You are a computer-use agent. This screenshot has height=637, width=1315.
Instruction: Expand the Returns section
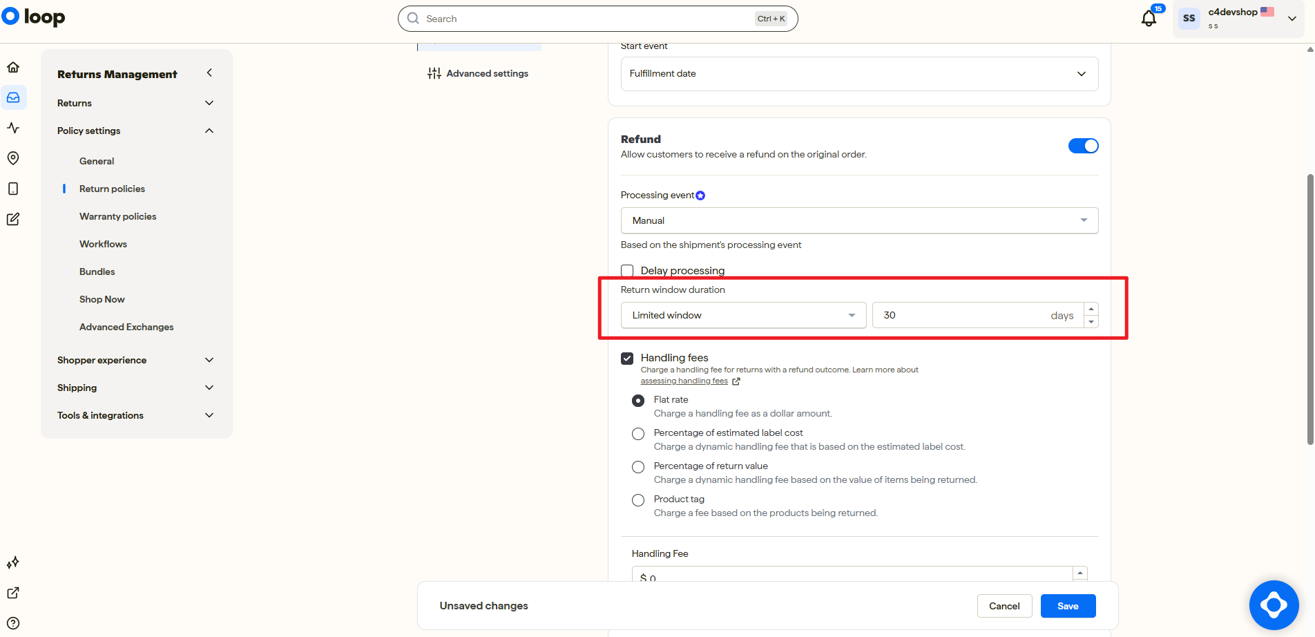tap(136, 103)
